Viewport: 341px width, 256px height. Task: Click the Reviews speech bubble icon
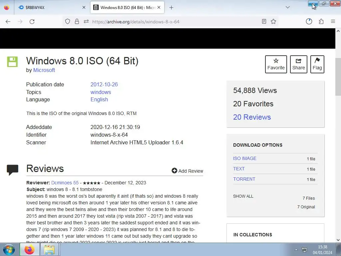(13, 170)
